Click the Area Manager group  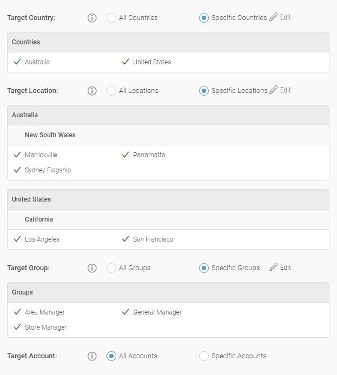45,312
